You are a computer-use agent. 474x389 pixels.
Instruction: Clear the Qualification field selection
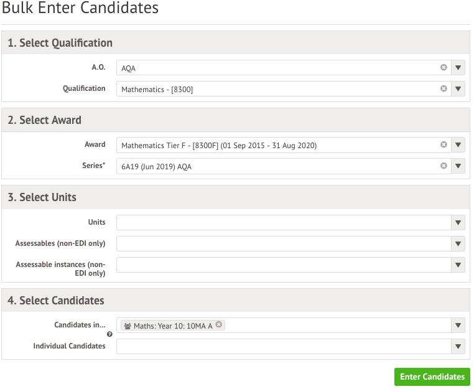click(x=444, y=88)
